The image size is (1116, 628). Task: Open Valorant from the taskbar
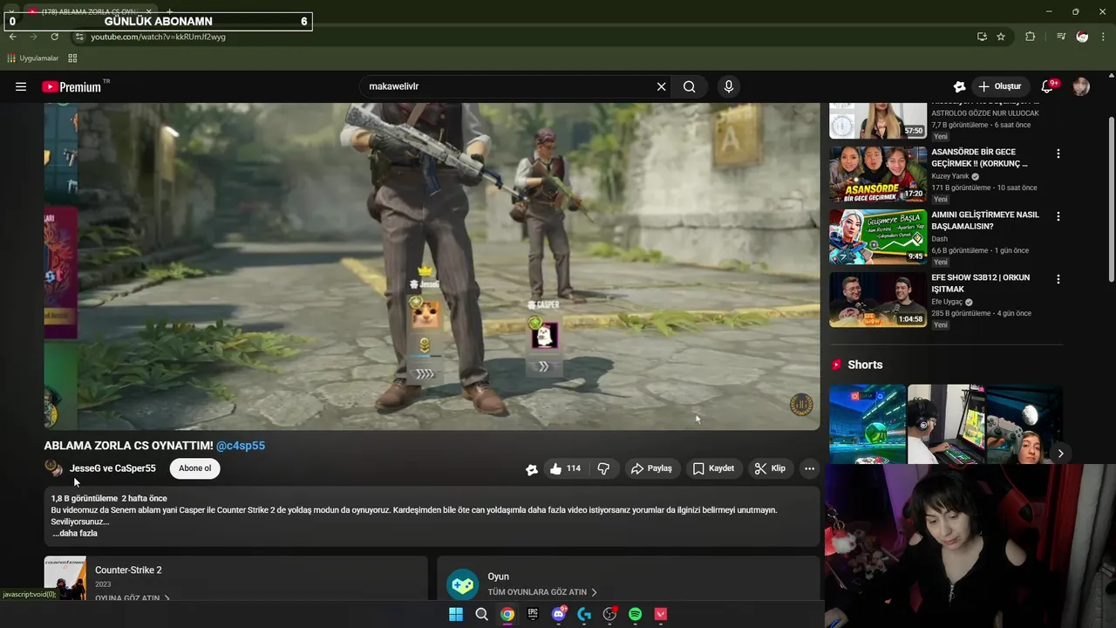(661, 614)
